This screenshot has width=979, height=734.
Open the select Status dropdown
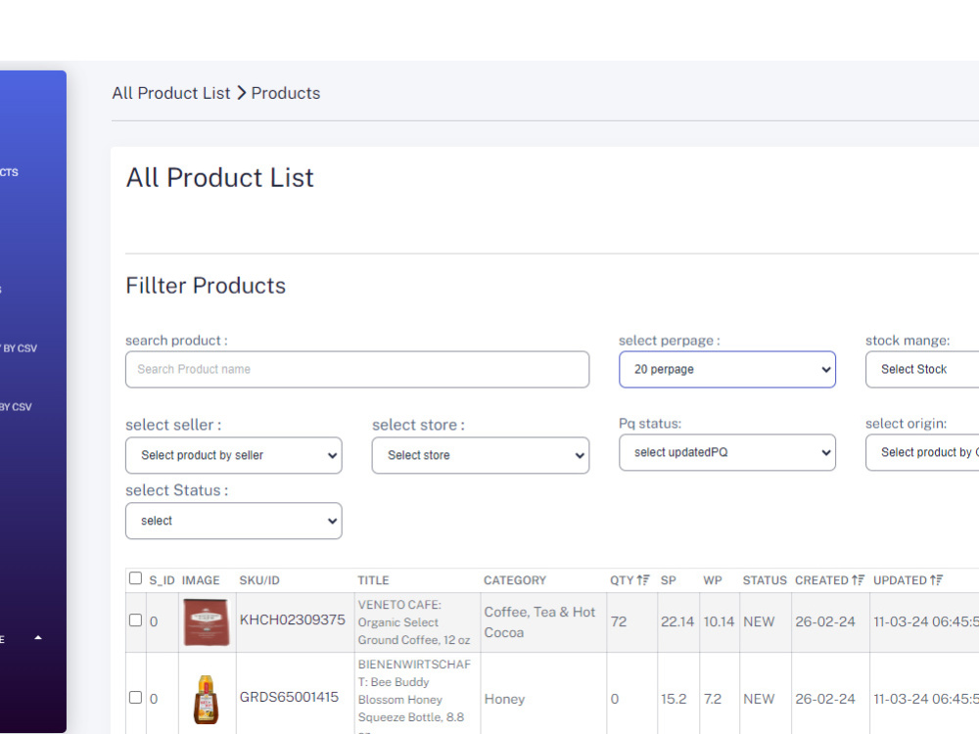pos(234,521)
